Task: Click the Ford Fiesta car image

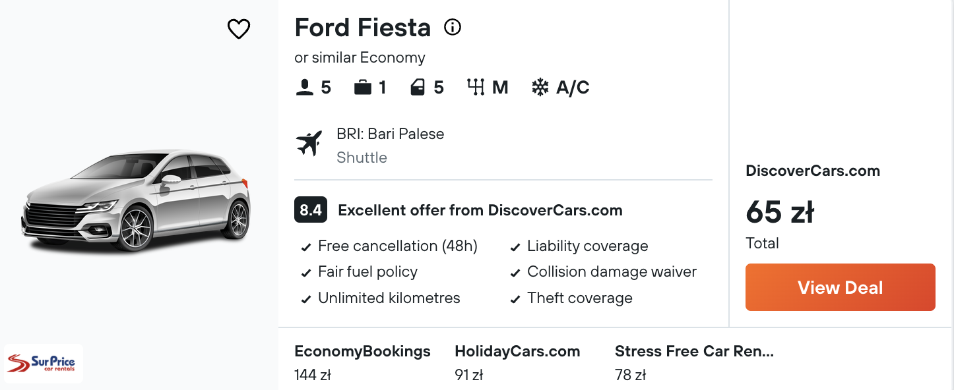Action: pyautogui.click(x=137, y=200)
